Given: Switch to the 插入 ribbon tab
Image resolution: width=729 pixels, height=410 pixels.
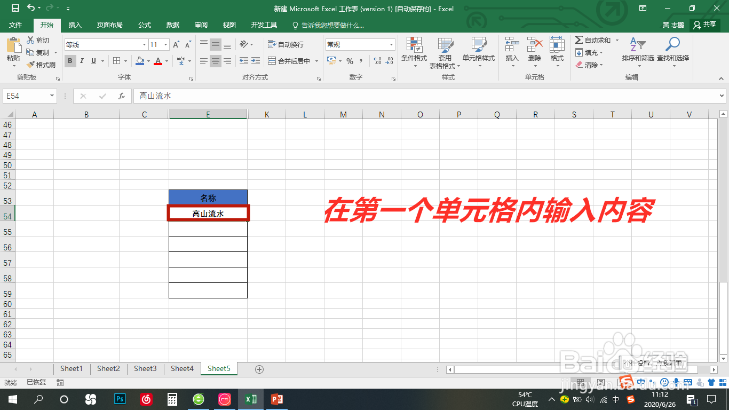Looking at the screenshot, I should pyautogui.click(x=75, y=25).
